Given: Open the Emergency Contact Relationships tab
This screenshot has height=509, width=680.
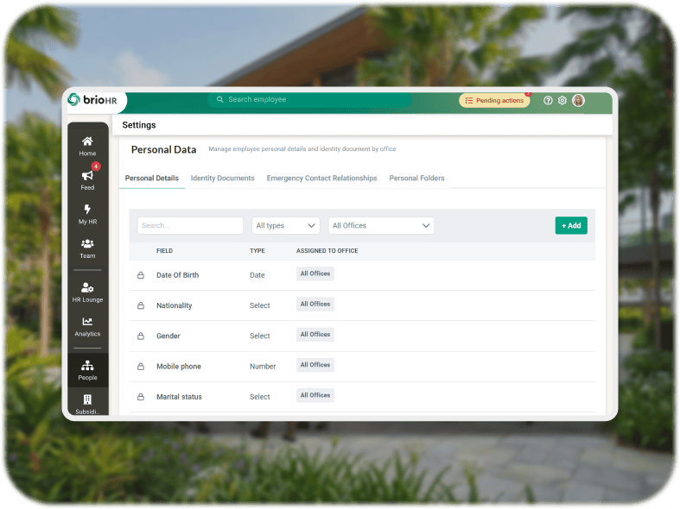Looking at the screenshot, I should pyautogui.click(x=321, y=179).
